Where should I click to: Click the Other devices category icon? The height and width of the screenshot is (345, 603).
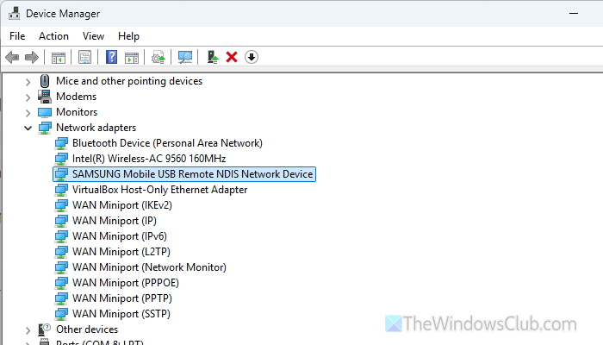[x=45, y=329]
